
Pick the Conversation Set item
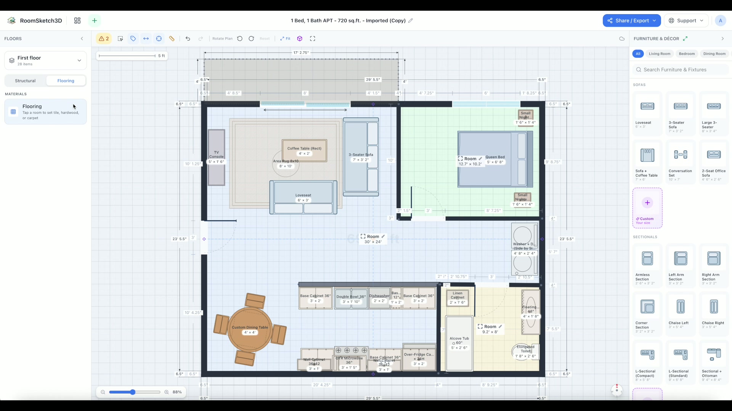tap(681, 162)
